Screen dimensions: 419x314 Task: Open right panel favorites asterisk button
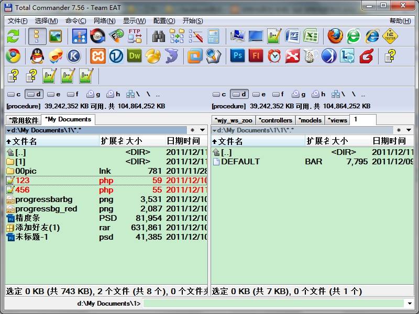point(399,130)
